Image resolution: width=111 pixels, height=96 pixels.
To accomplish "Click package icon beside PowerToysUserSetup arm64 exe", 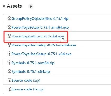I will point(9,45).
